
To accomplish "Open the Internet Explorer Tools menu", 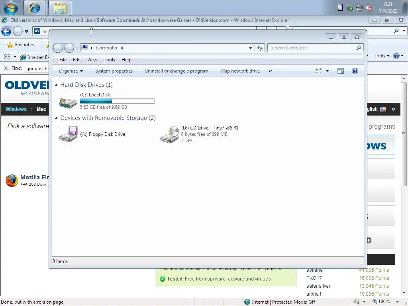I will (381, 56).
